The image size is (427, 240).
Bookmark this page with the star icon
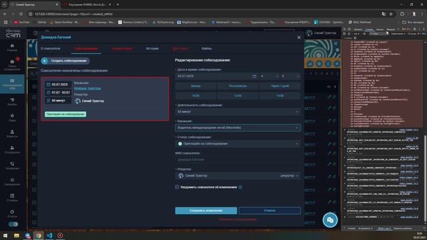(x=391, y=14)
